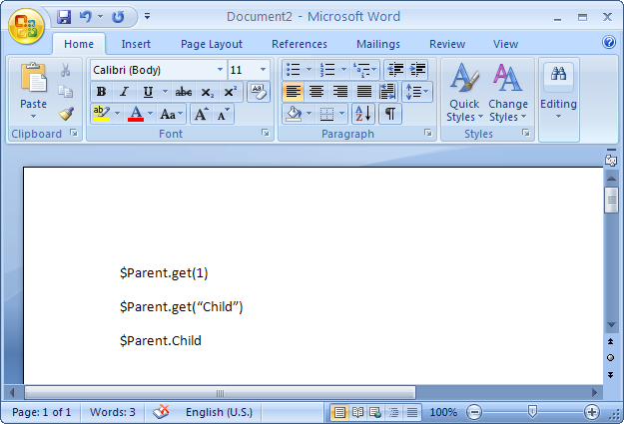This screenshot has width=624, height=424.
Task: Start a numbered list
Action: (327, 70)
